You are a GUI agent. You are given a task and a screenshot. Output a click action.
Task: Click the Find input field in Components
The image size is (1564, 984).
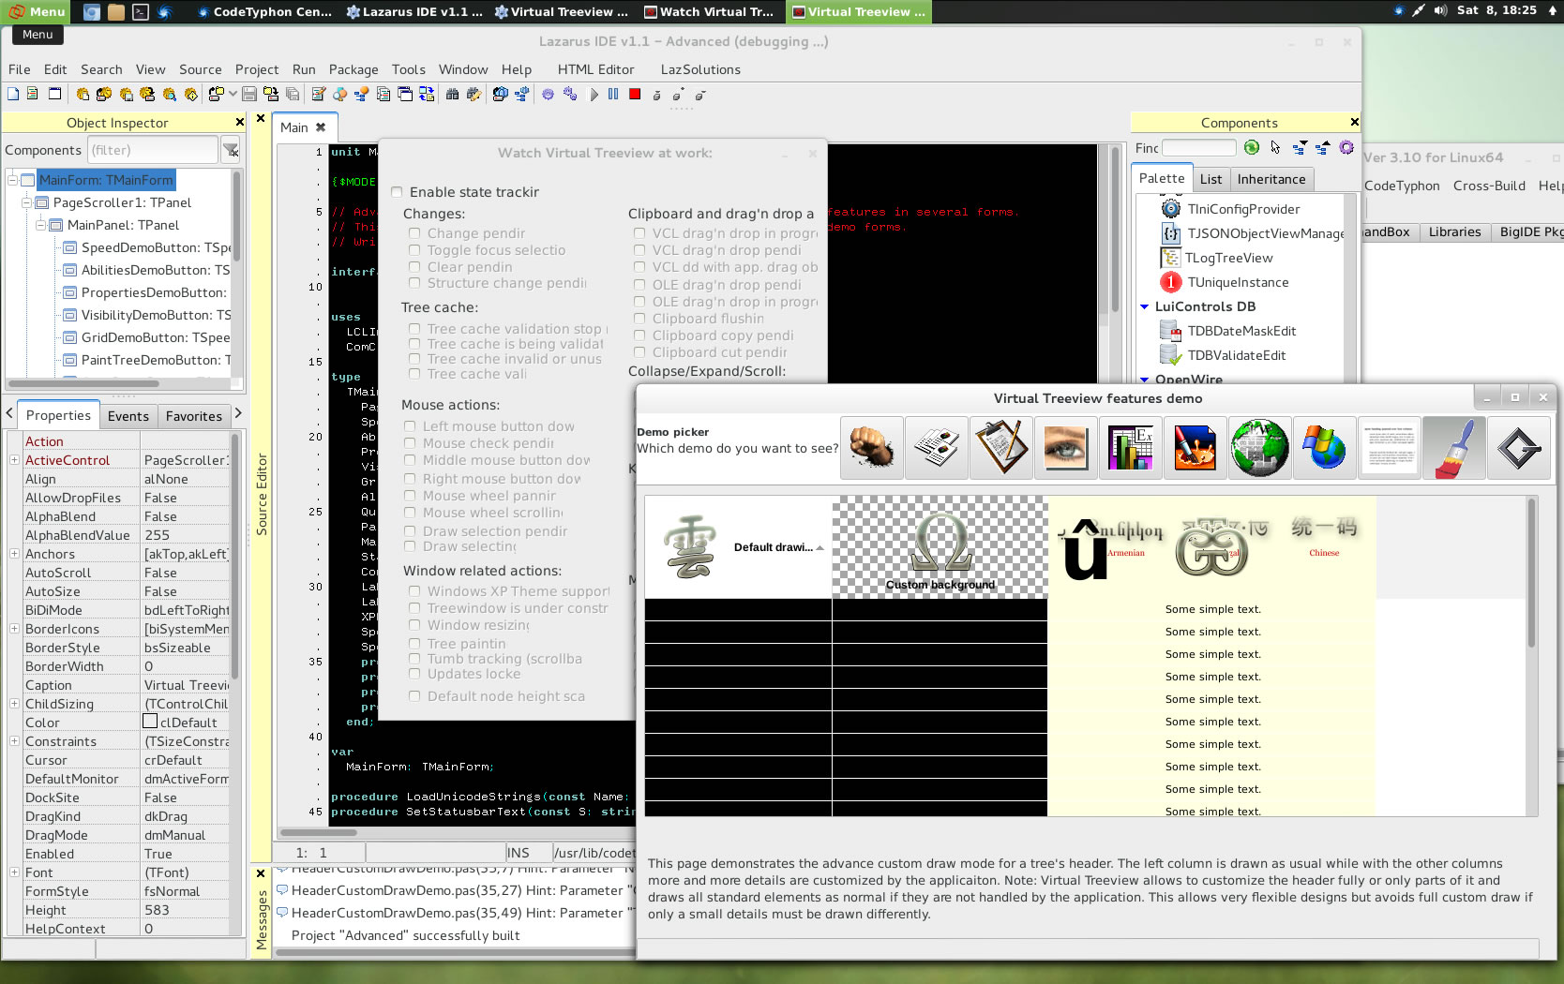point(1199,147)
